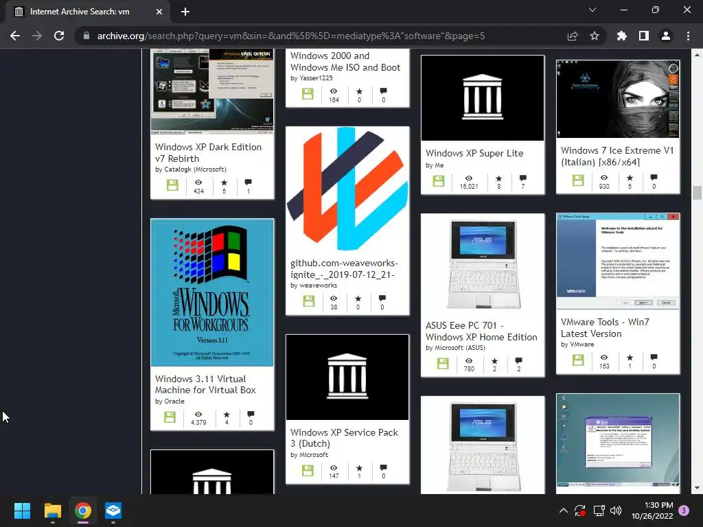The width and height of the screenshot is (703, 527).
Task: Open Windows 3.11 Virtual Machine title
Action: [x=205, y=384]
